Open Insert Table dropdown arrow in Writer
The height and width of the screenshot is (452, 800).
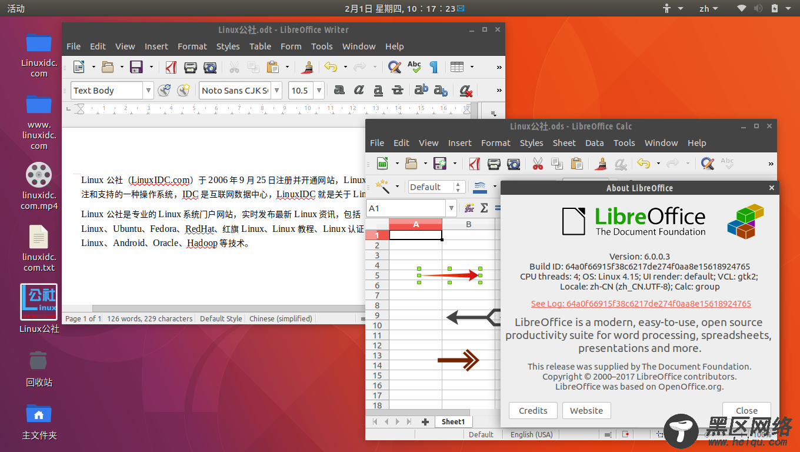[x=472, y=67]
